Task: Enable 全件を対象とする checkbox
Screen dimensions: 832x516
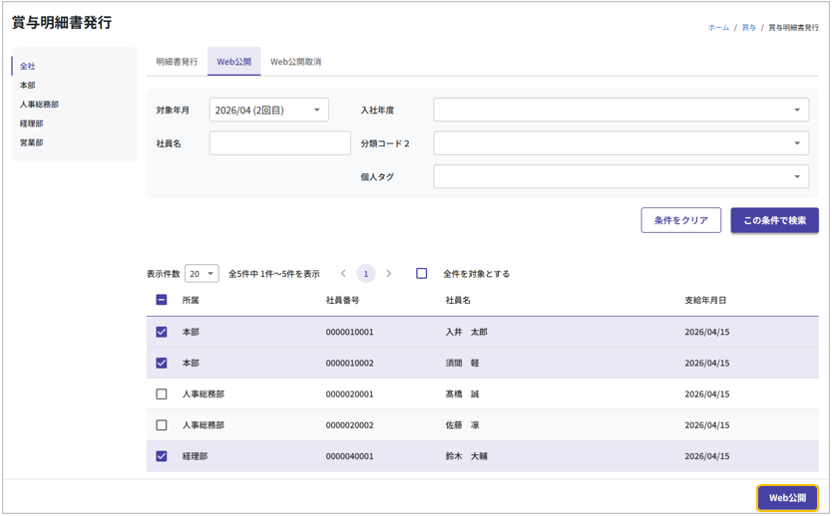Action: pos(422,274)
